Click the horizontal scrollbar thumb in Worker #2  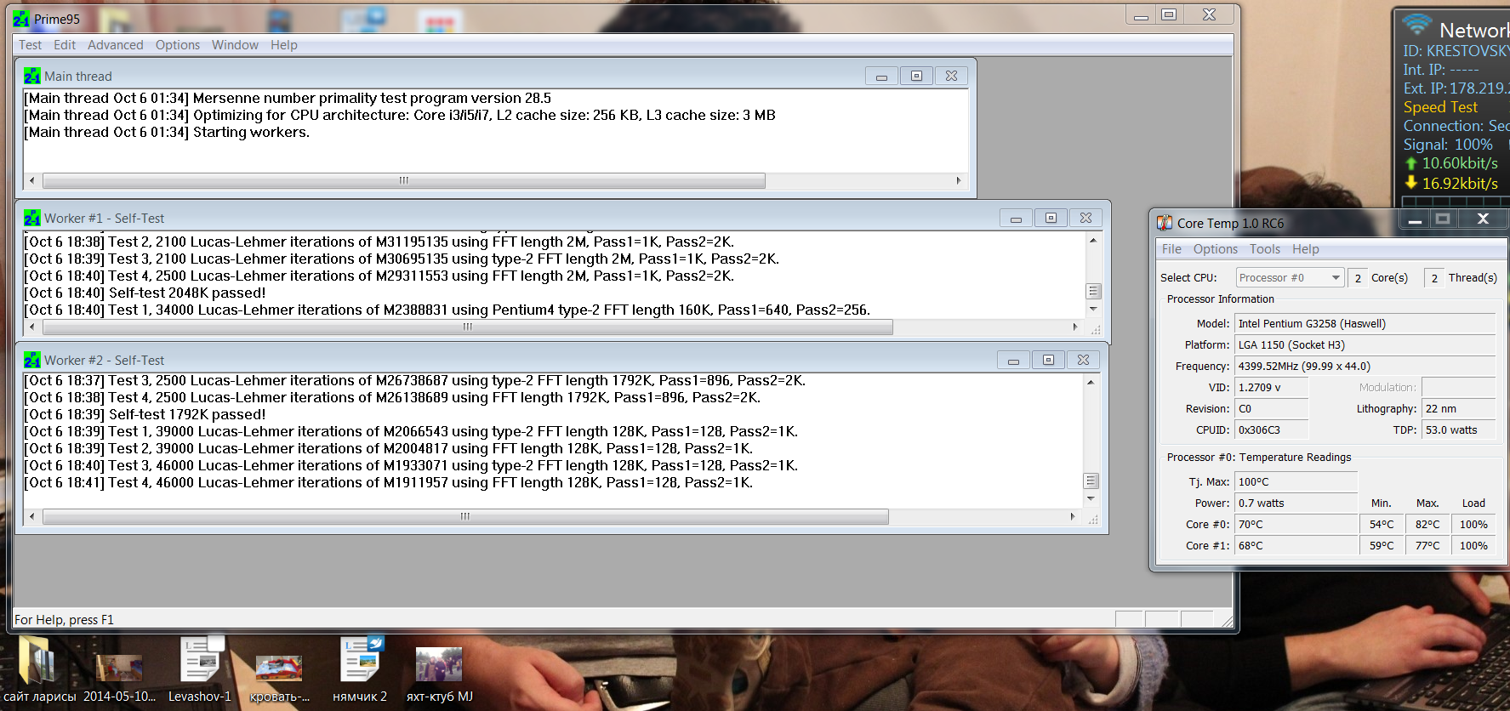(465, 516)
